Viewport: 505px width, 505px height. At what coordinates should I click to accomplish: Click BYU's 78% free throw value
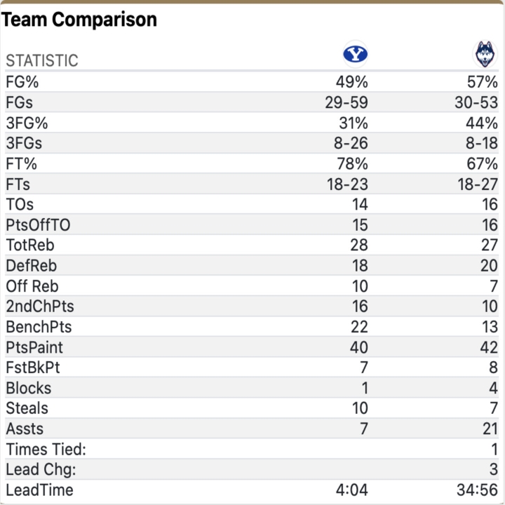[x=352, y=163]
